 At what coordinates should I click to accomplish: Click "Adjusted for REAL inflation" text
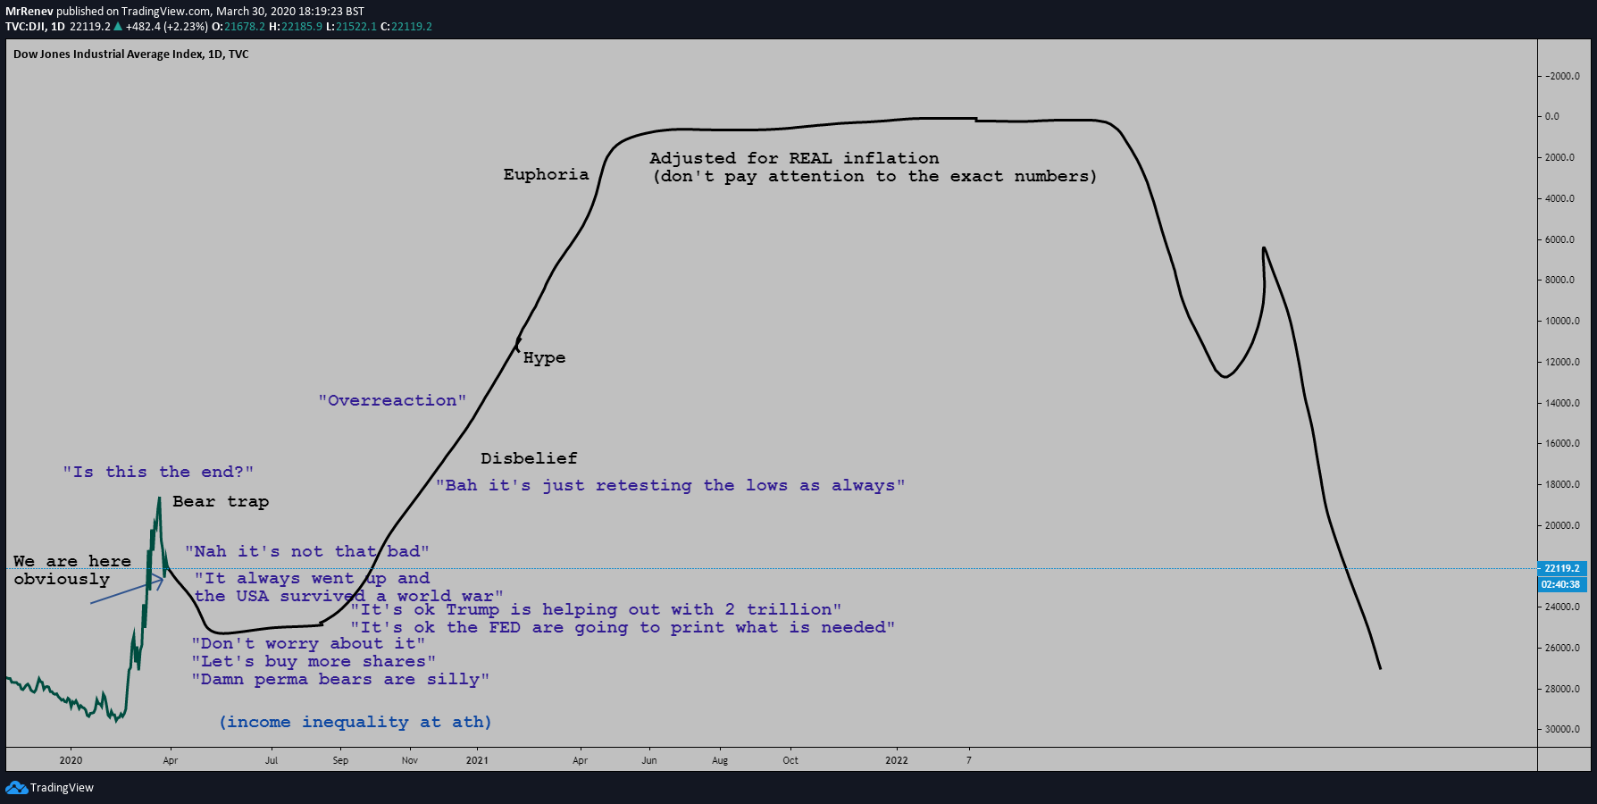[794, 158]
